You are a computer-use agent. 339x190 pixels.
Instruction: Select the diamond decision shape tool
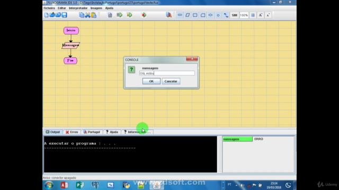[210, 15]
